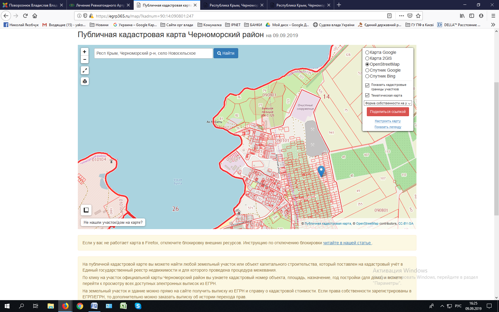Image resolution: width=499 pixels, height=312 pixels.
Task: Switch to Лечение Ревматоидного Артрита tab
Action: (100, 5)
